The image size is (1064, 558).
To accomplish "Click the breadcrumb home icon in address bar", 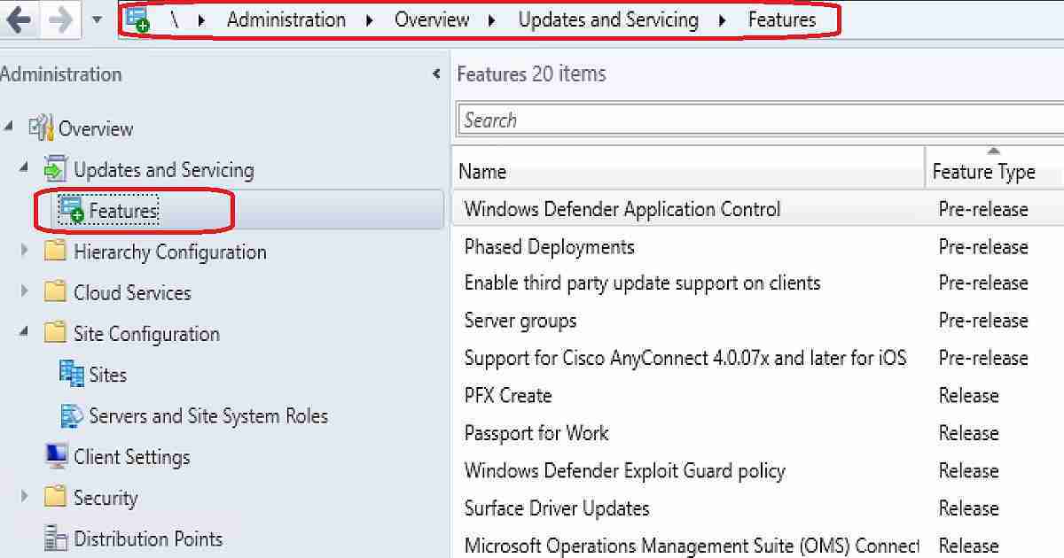I will click(137, 19).
